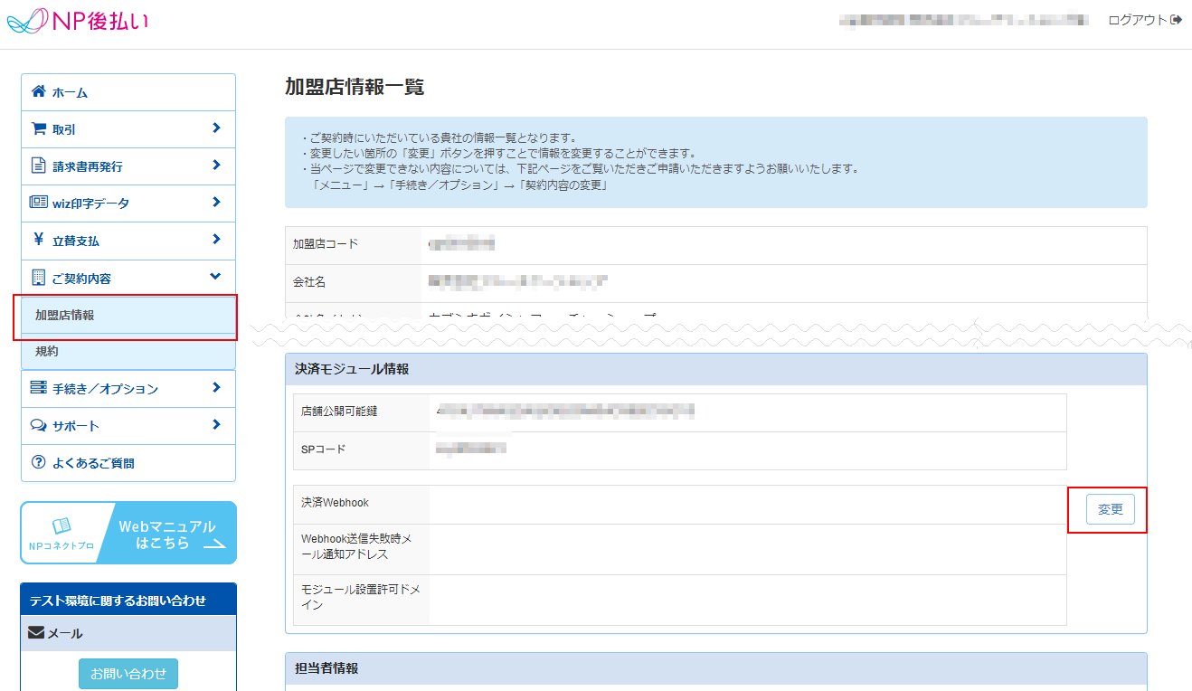1192x691 pixels.
Task: Expand the サポート chevron
Action: (216, 425)
